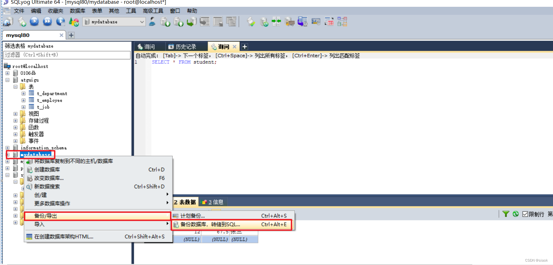Click the database icon with green down arrow

point(165,22)
